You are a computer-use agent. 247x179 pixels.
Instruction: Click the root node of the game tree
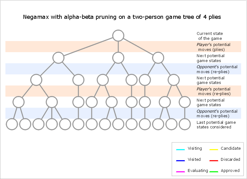point(118,35)
